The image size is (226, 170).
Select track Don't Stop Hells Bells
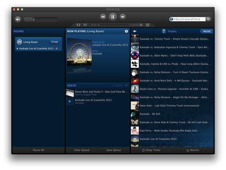click(172, 56)
